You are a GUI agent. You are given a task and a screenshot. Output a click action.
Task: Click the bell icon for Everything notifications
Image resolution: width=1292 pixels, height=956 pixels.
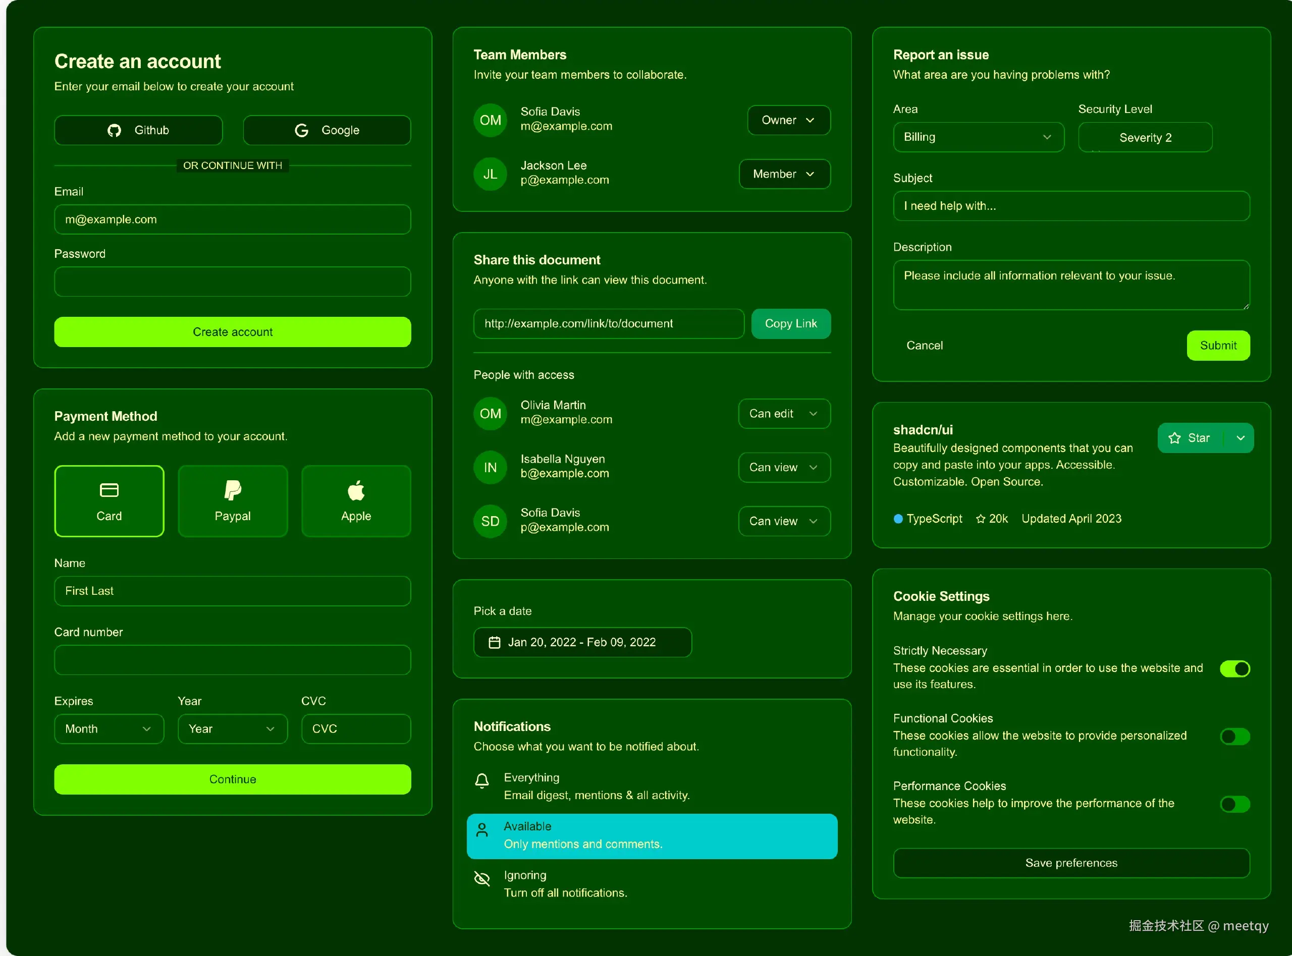point(481,781)
